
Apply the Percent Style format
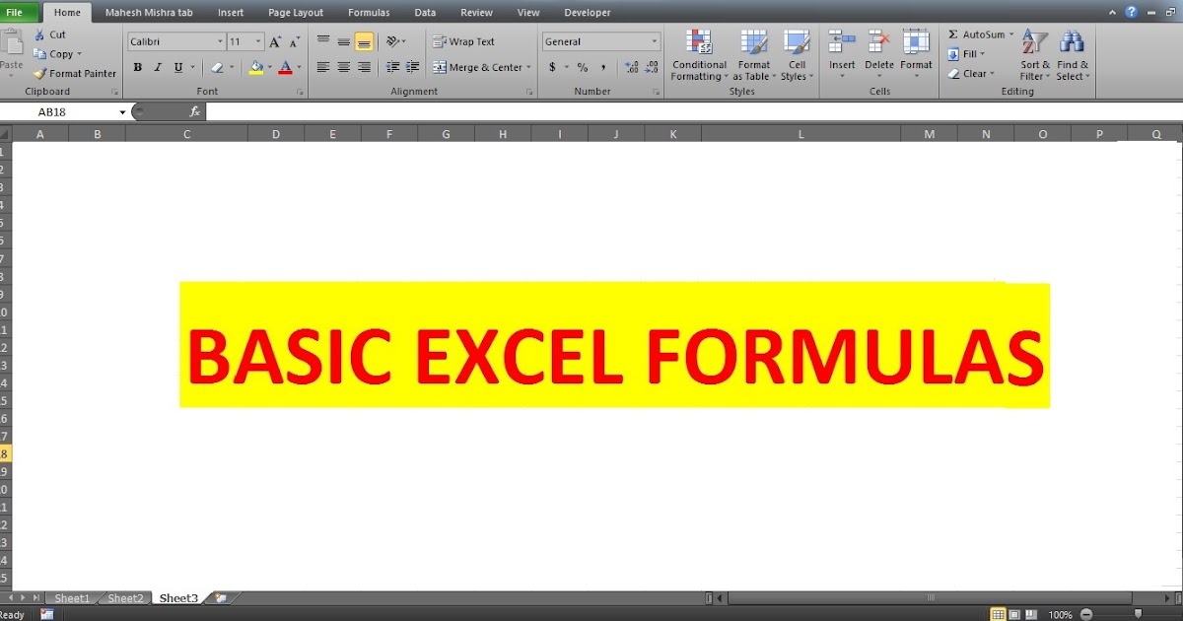tap(582, 67)
